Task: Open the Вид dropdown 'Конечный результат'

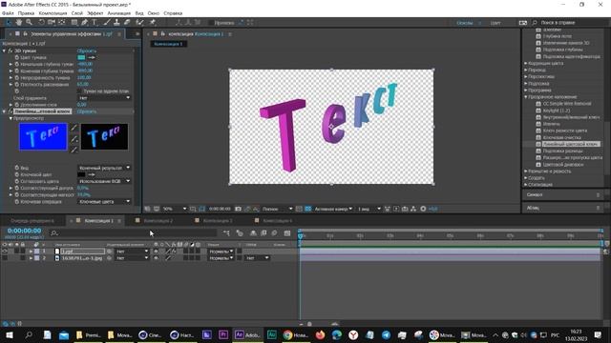Action: point(104,168)
